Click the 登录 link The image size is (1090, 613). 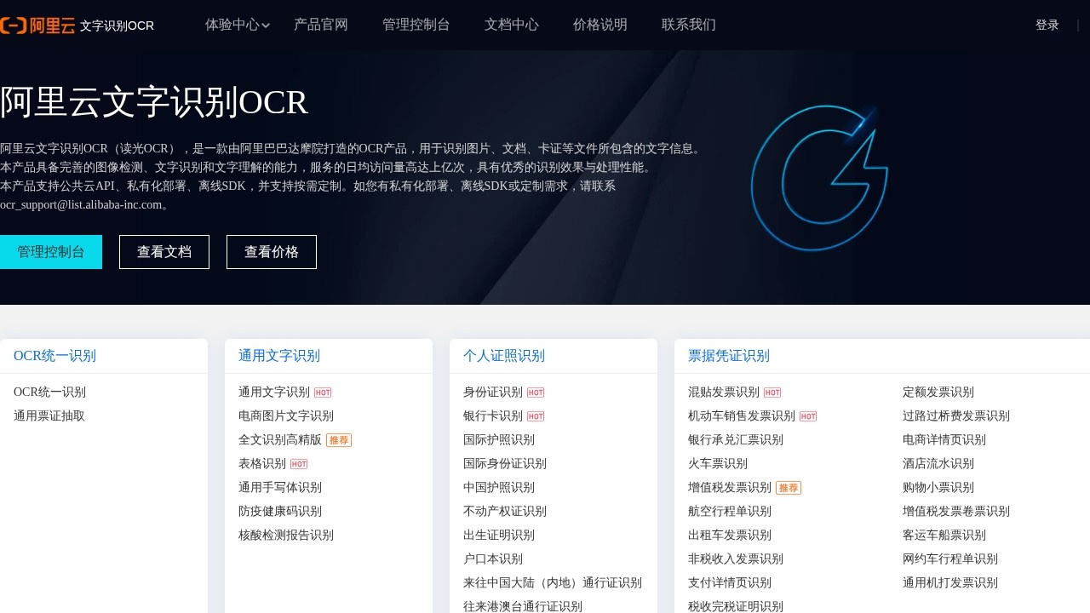tap(1047, 26)
